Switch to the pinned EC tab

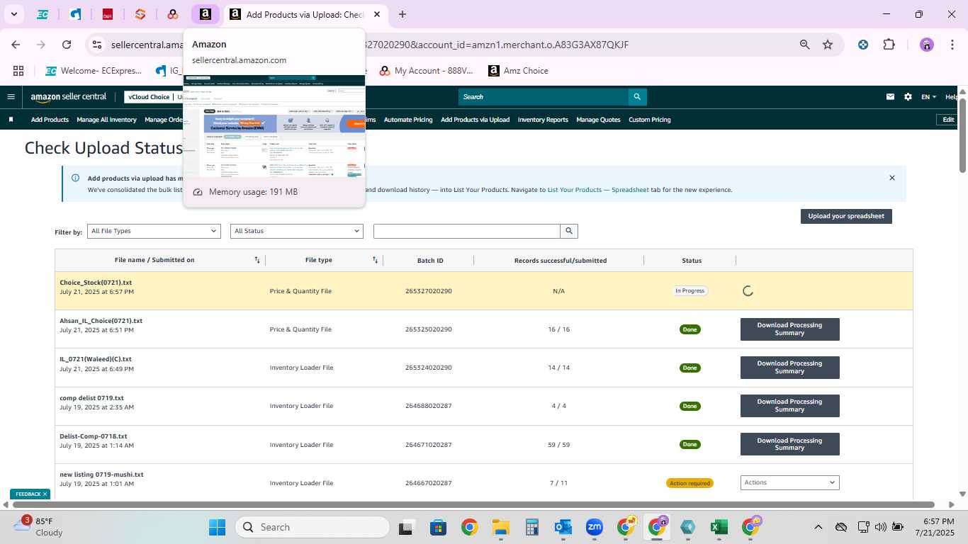(x=43, y=14)
